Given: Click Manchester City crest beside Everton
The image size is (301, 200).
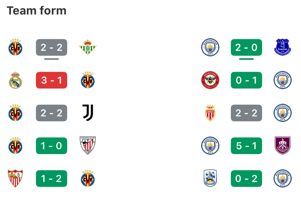Looking at the screenshot, I should point(210,47).
